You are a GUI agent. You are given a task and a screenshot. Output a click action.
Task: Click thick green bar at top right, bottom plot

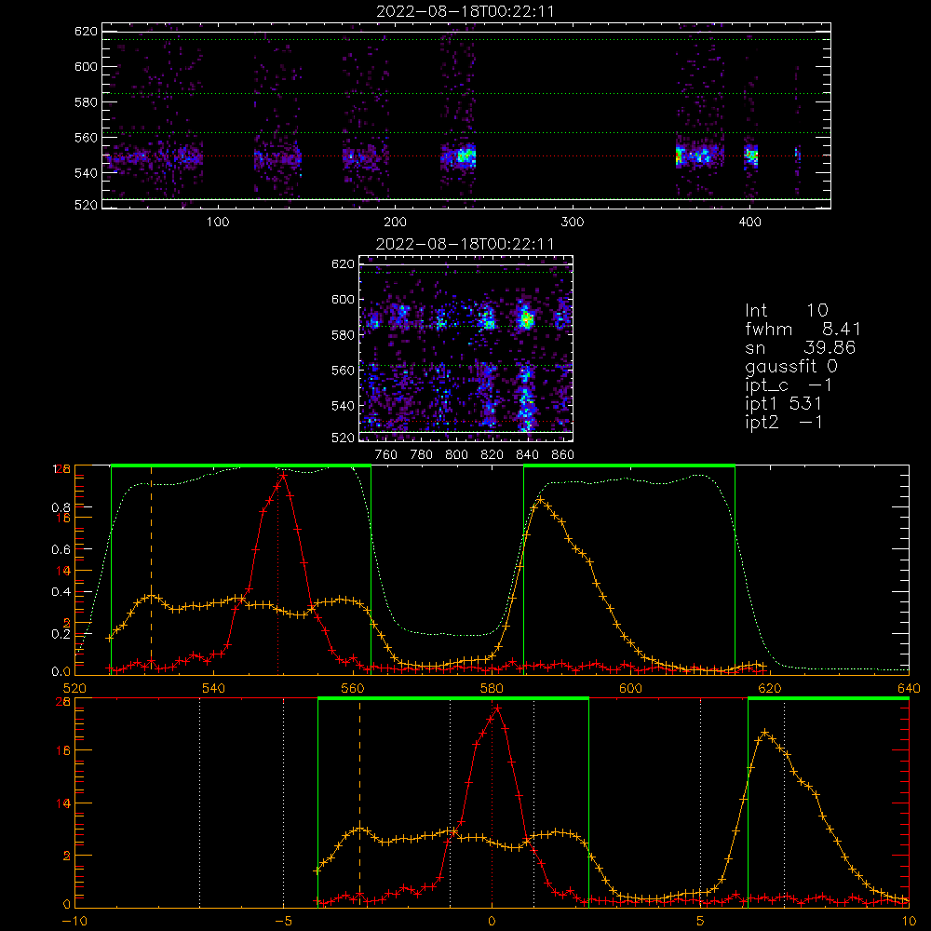click(x=829, y=698)
